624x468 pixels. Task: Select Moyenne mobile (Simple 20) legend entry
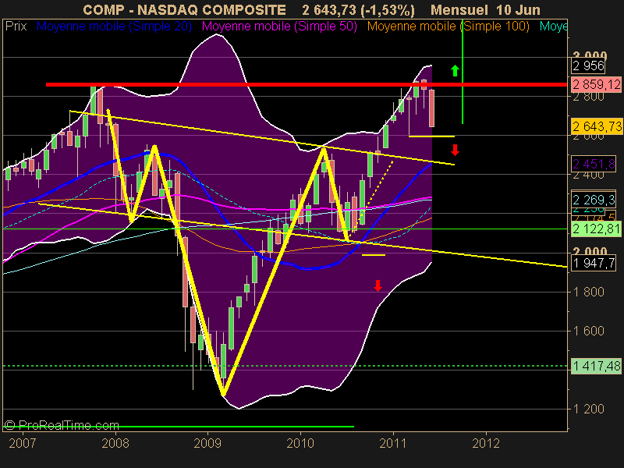[x=114, y=27]
